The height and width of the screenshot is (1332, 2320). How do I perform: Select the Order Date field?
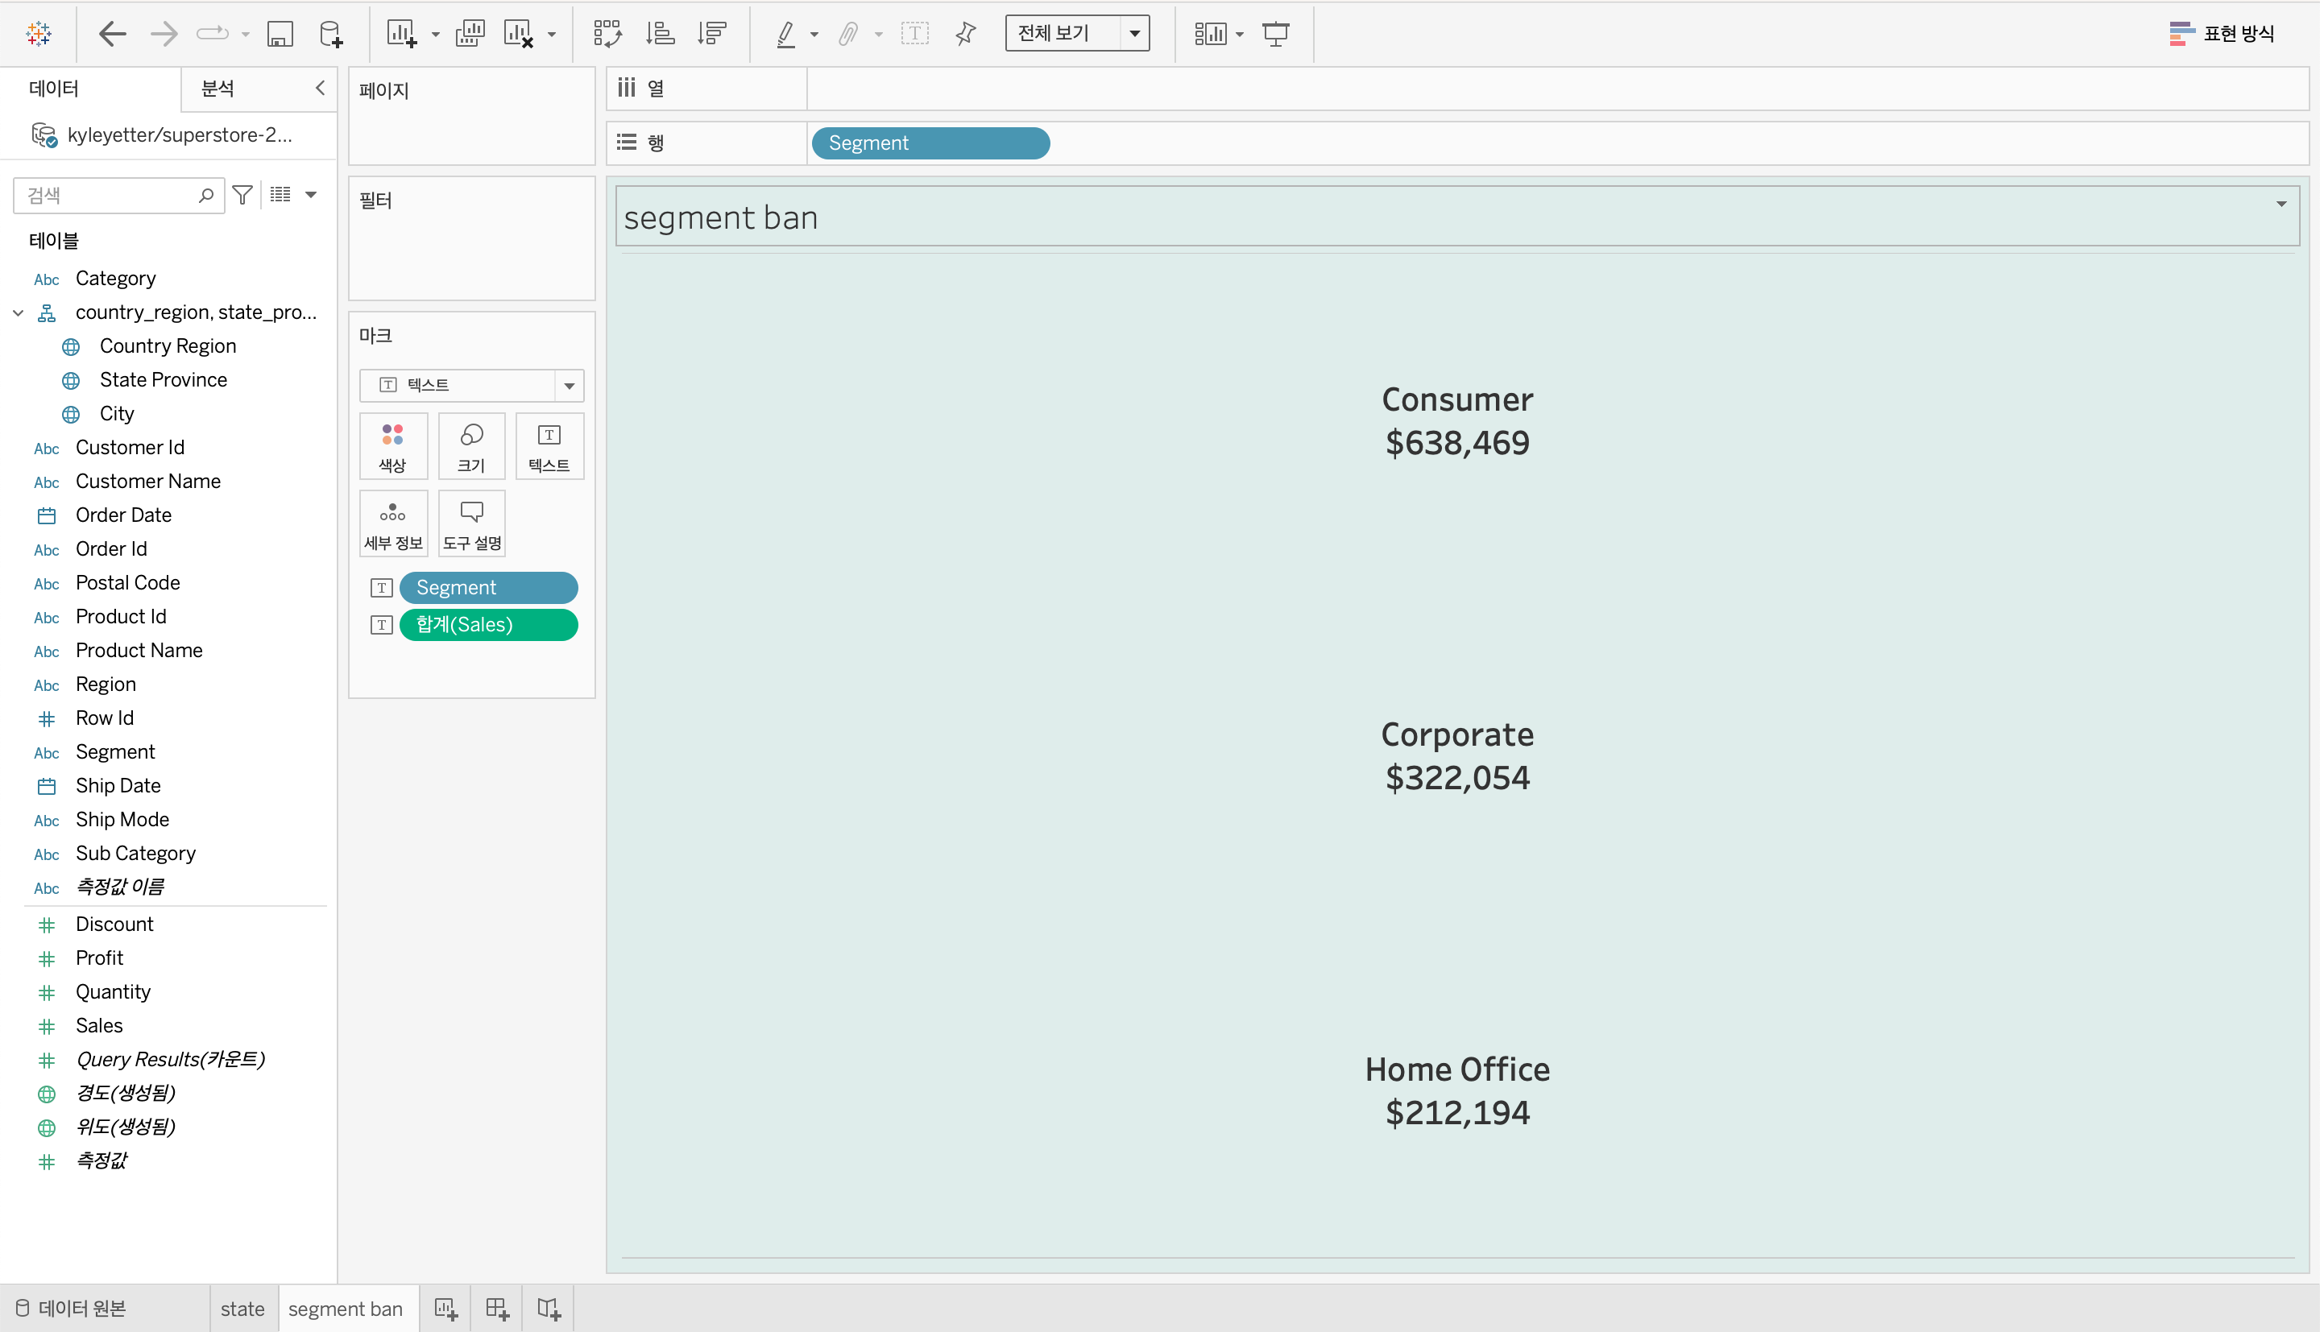(123, 515)
